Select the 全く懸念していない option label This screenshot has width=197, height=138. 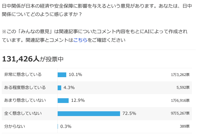23,113
